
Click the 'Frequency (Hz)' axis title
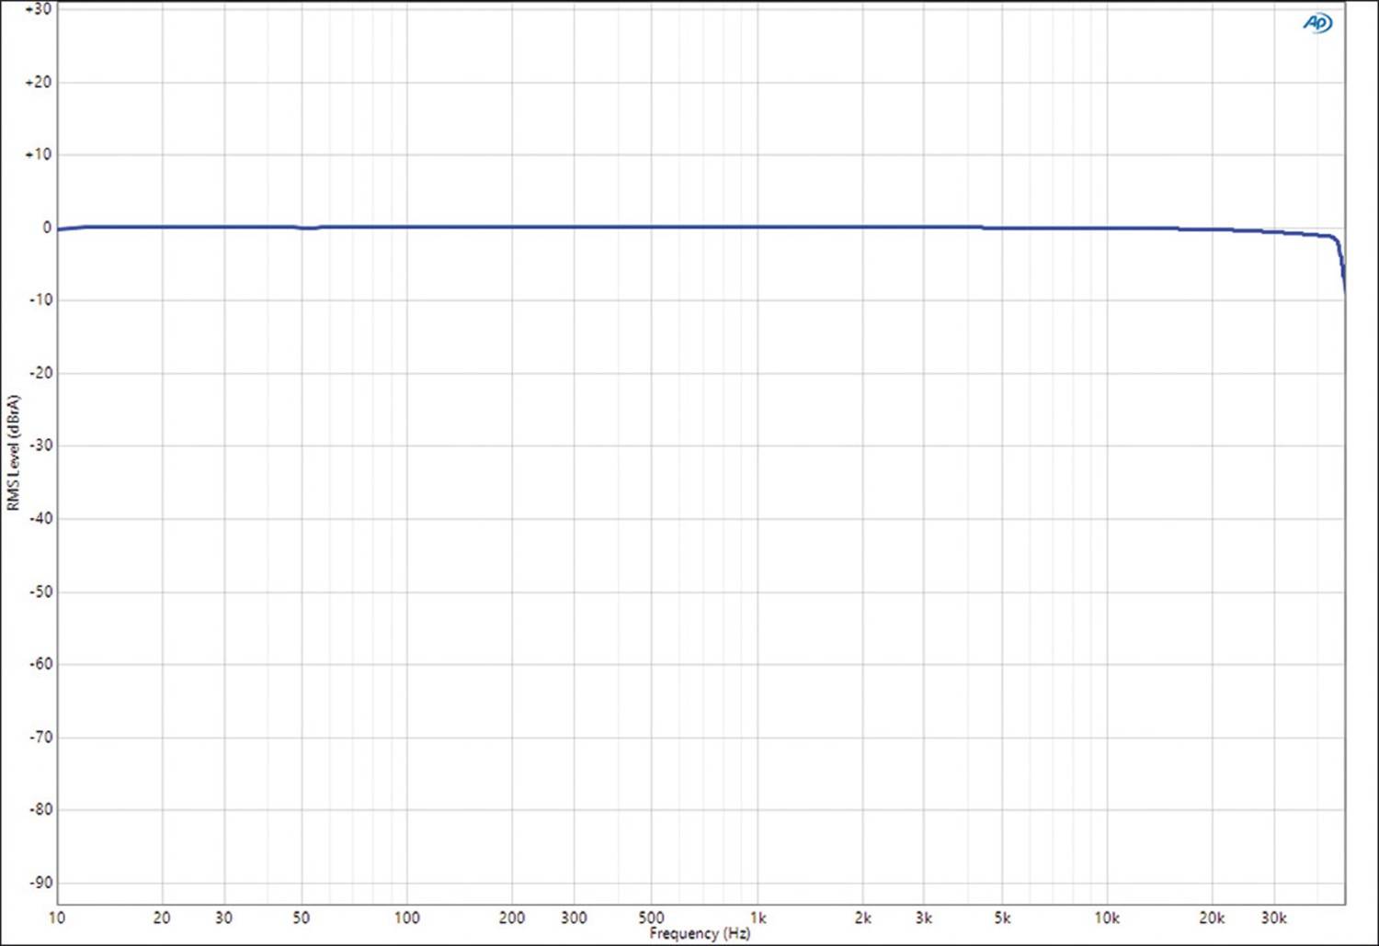click(x=700, y=933)
